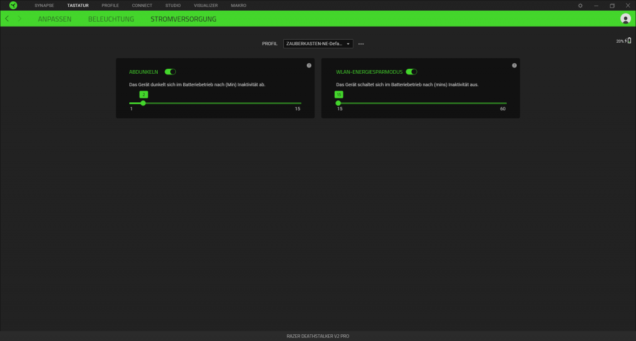This screenshot has height=341, width=636.
Task: Click the 20% battery status icon
Action: [x=624, y=41]
